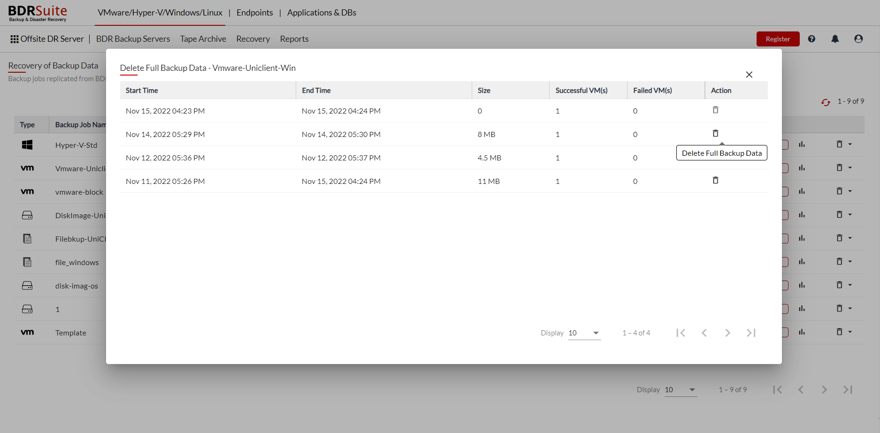Delete full backup of Nov 15 04:23 PM

point(715,110)
